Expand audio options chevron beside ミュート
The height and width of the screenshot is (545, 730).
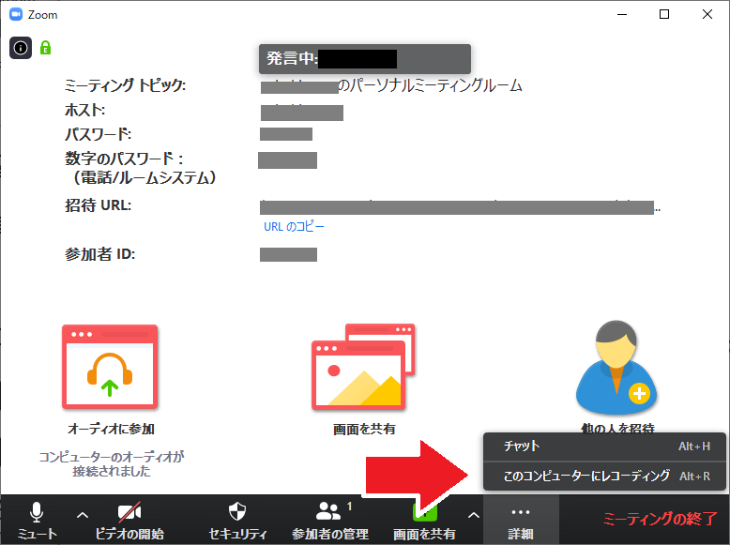83,515
